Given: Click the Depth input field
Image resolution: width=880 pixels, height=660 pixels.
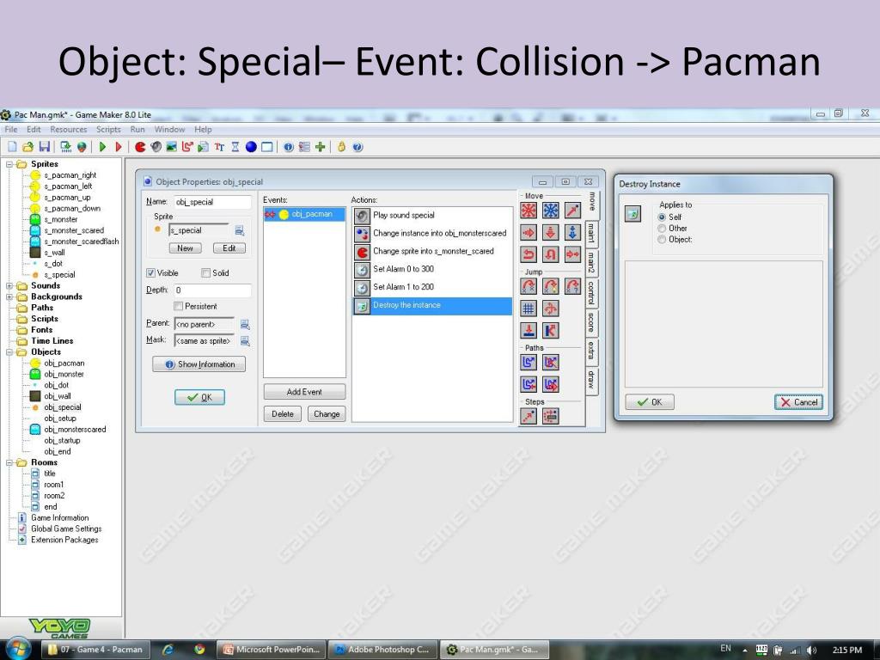Looking at the screenshot, I should point(212,290).
